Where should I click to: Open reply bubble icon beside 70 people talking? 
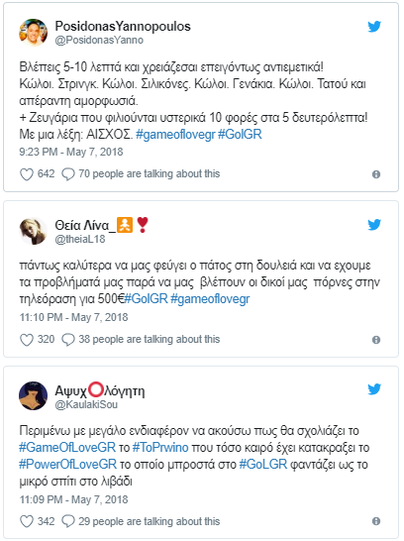click(68, 174)
